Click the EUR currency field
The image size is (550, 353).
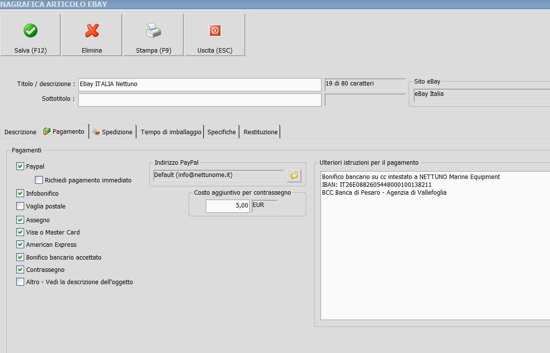(x=264, y=206)
